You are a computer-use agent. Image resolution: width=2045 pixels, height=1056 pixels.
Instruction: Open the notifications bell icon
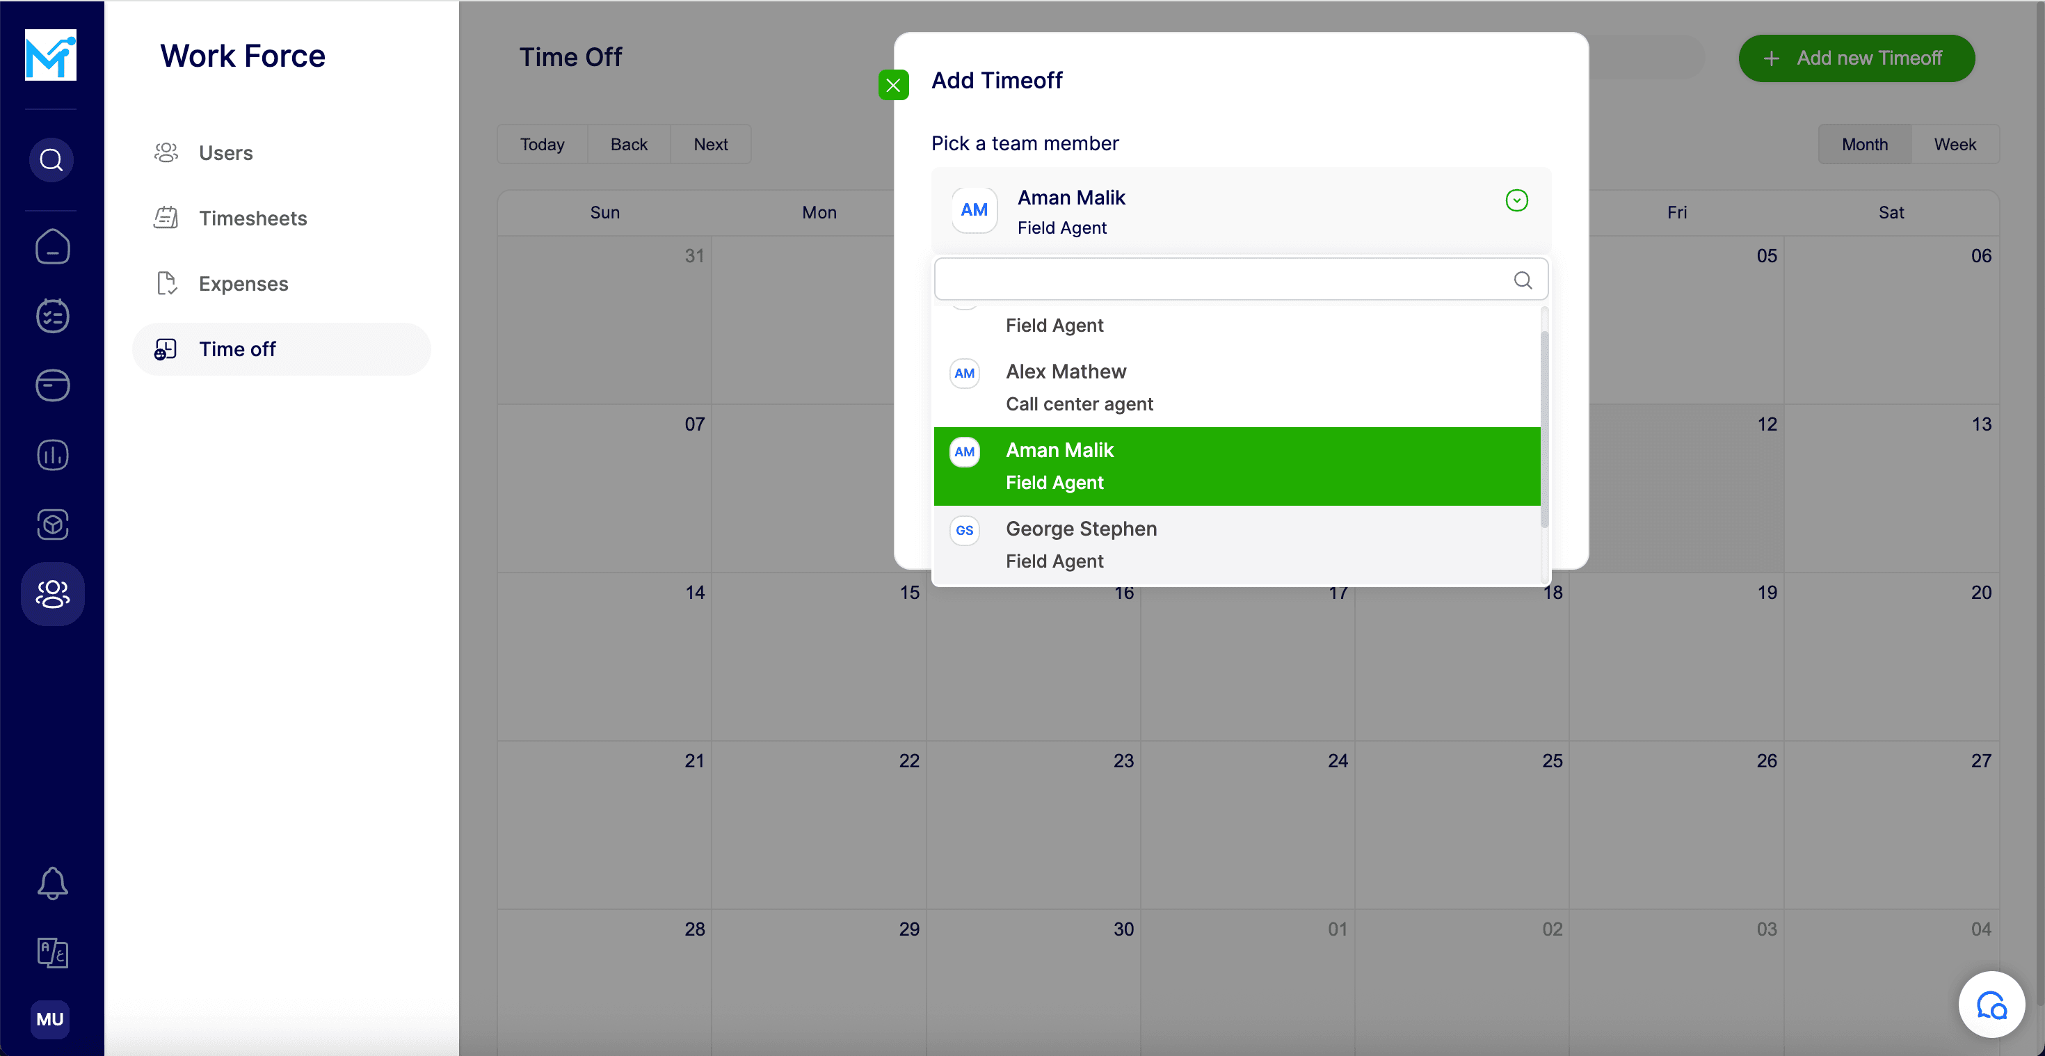click(52, 883)
